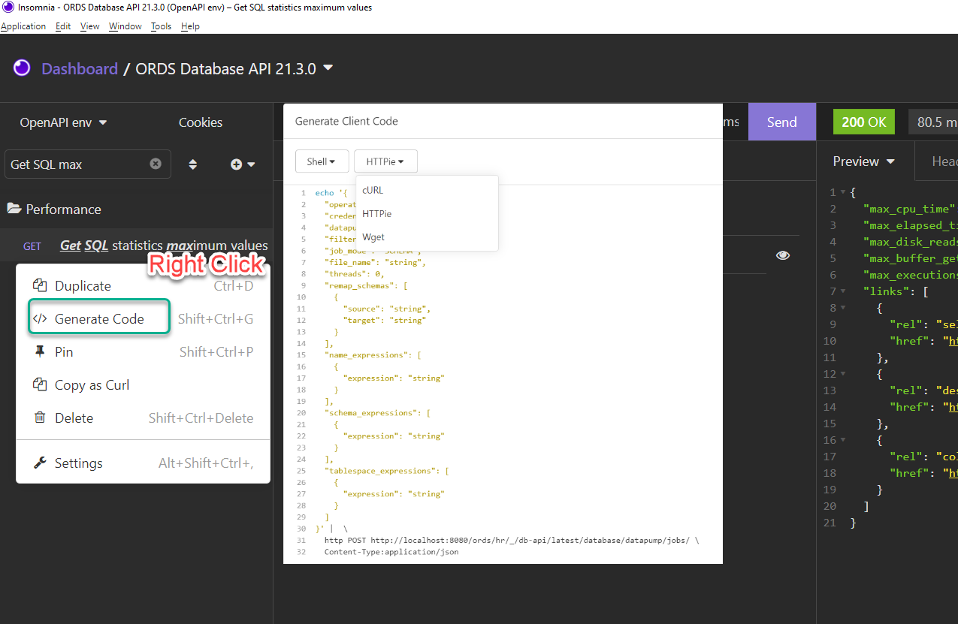This screenshot has width=958, height=624.
Task: Open the Window menu
Action: point(125,26)
